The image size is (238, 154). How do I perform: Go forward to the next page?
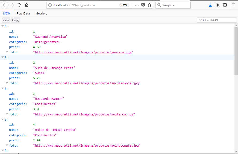point(12,5)
